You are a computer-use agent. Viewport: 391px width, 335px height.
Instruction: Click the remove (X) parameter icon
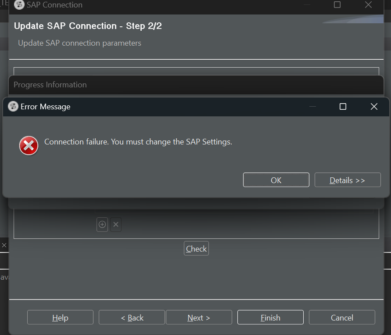(116, 224)
